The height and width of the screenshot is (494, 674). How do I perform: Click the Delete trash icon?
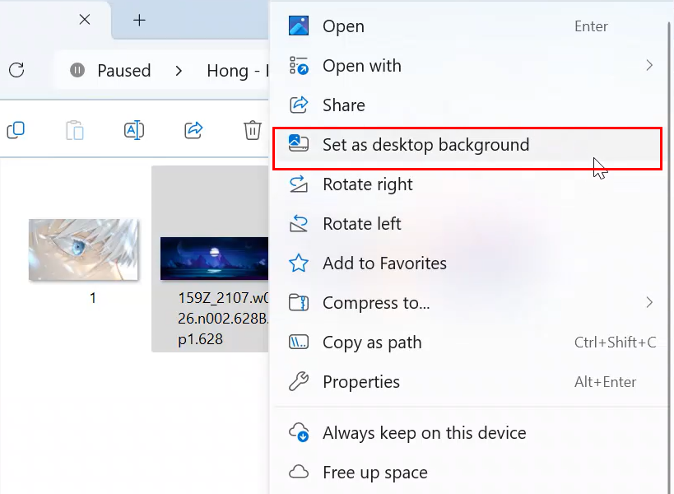(x=252, y=130)
